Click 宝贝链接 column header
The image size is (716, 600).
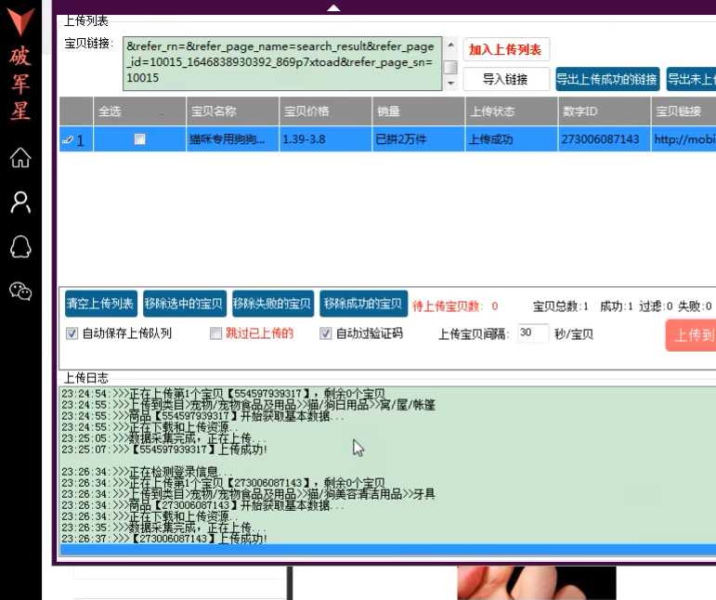click(x=683, y=111)
